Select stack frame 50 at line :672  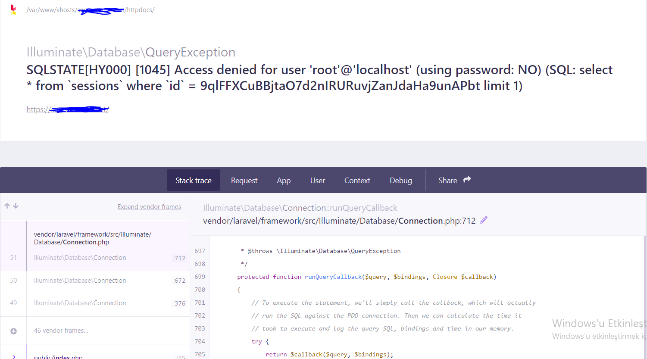pos(95,281)
